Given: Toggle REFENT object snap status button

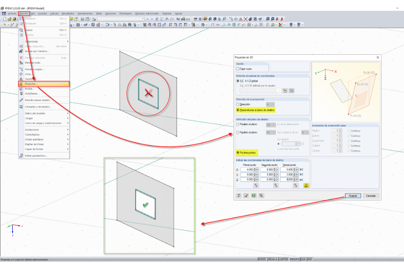Looking at the screenshot, I should (x=294, y=259).
